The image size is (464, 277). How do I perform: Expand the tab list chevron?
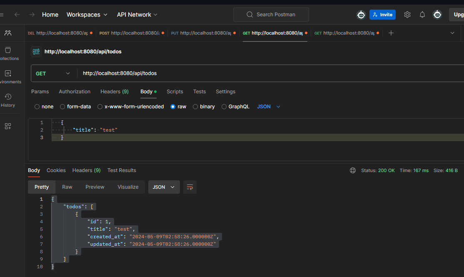(452, 33)
